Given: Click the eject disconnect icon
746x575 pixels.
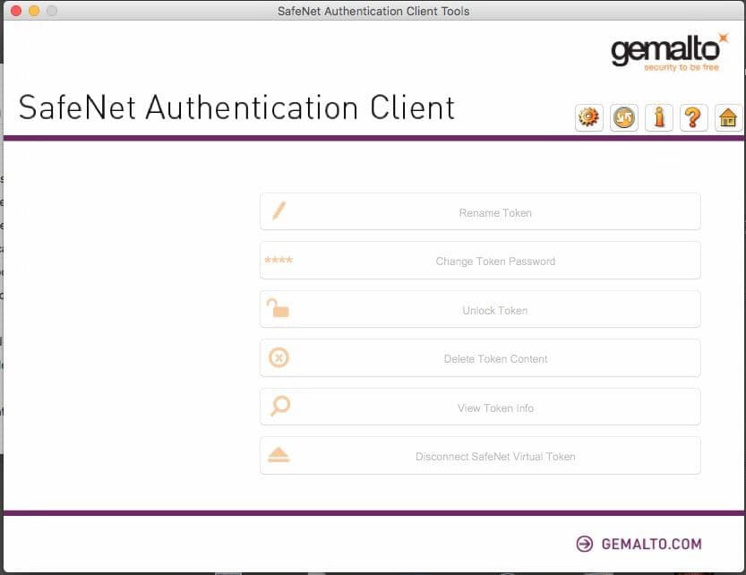Looking at the screenshot, I should pyautogui.click(x=279, y=455).
